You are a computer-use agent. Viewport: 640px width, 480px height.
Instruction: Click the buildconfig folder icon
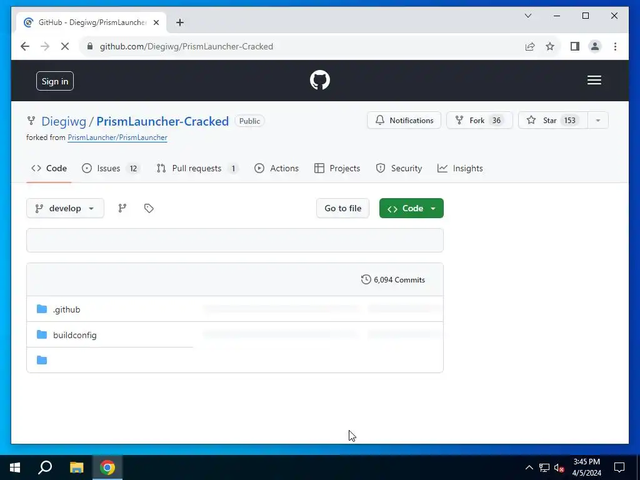point(42,335)
